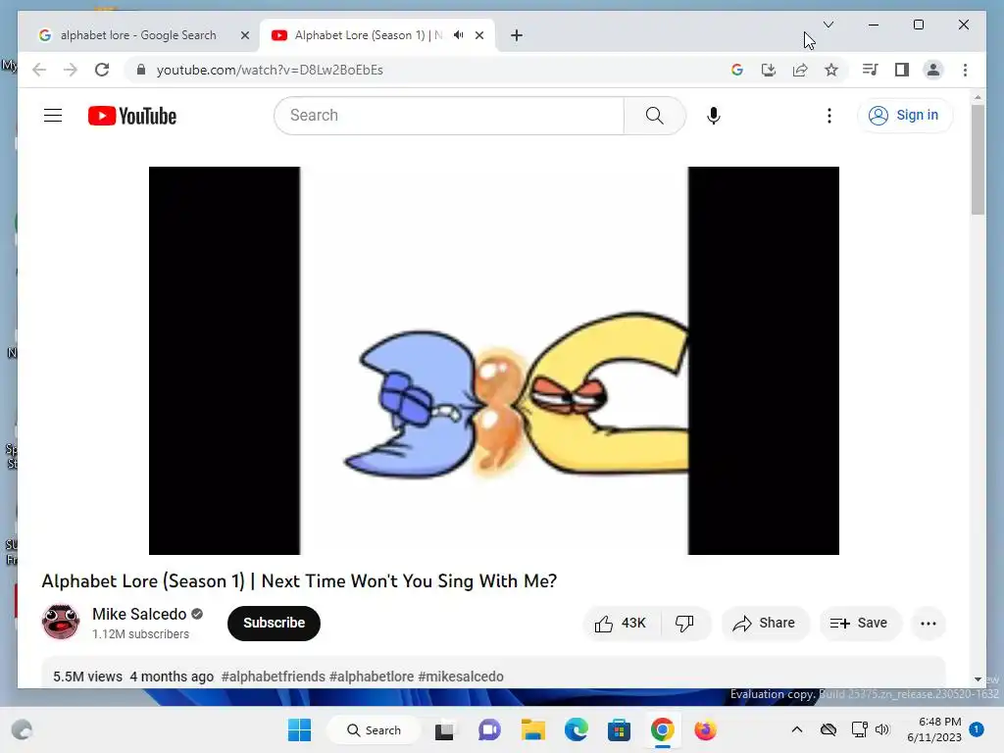The height and width of the screenshot is (753, 1004).
Task: Launch Microsoft Edge from the taskbar
Action: (576, 729)
